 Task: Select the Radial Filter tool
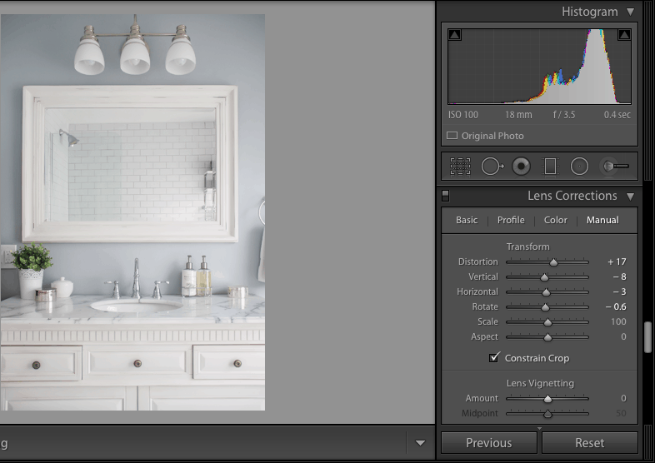pos(579,167)
